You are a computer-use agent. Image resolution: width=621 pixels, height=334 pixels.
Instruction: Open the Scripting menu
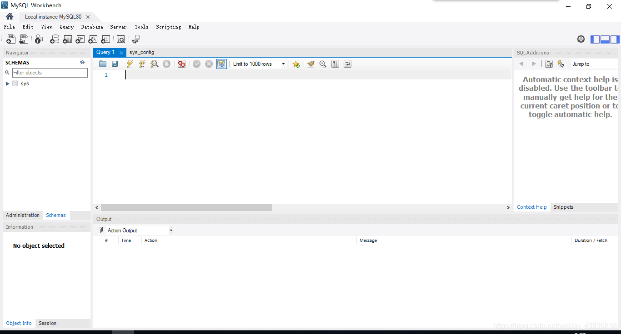coord(169,27)
